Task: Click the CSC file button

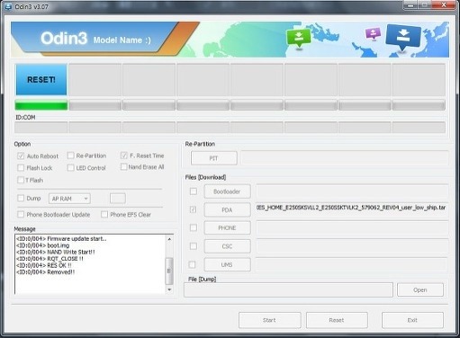Action: coord(227,246)
